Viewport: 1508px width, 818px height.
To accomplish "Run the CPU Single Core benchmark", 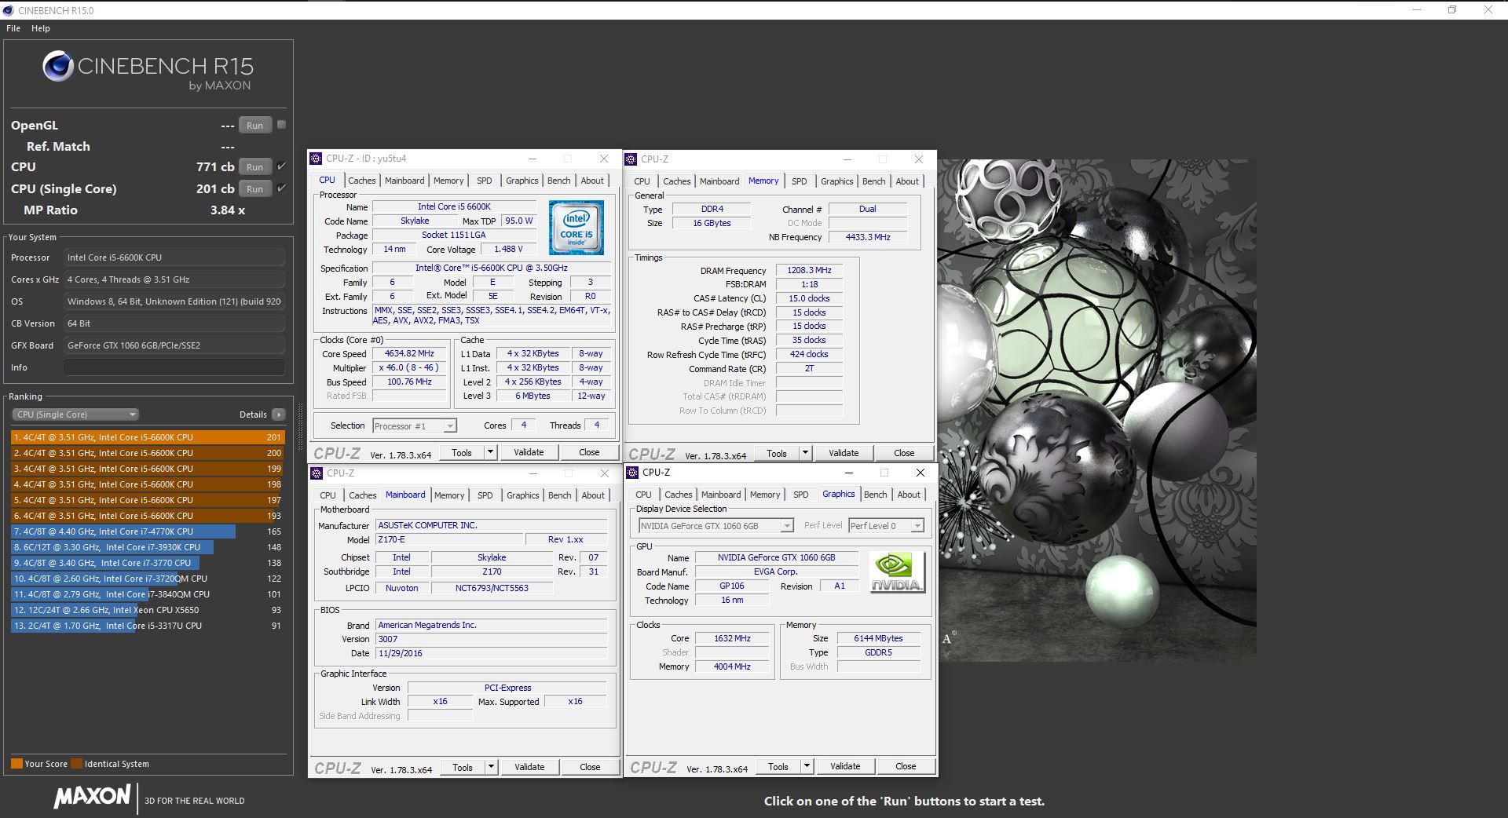I will (x=255, y=189).
